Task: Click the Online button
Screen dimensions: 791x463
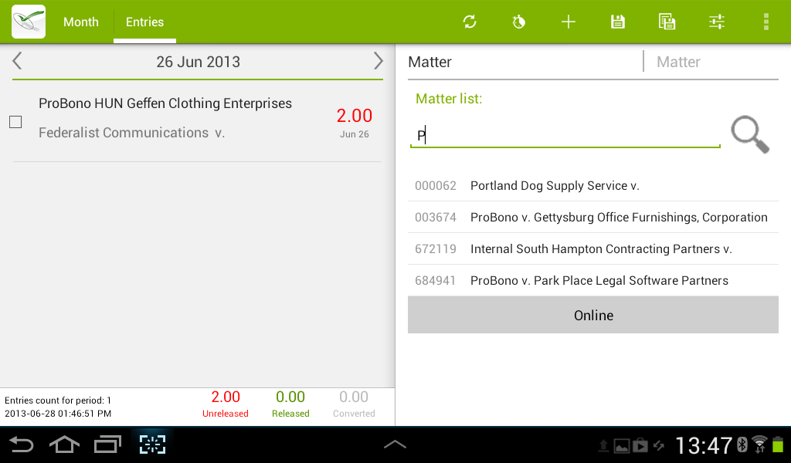Action: tap(593, 315)
